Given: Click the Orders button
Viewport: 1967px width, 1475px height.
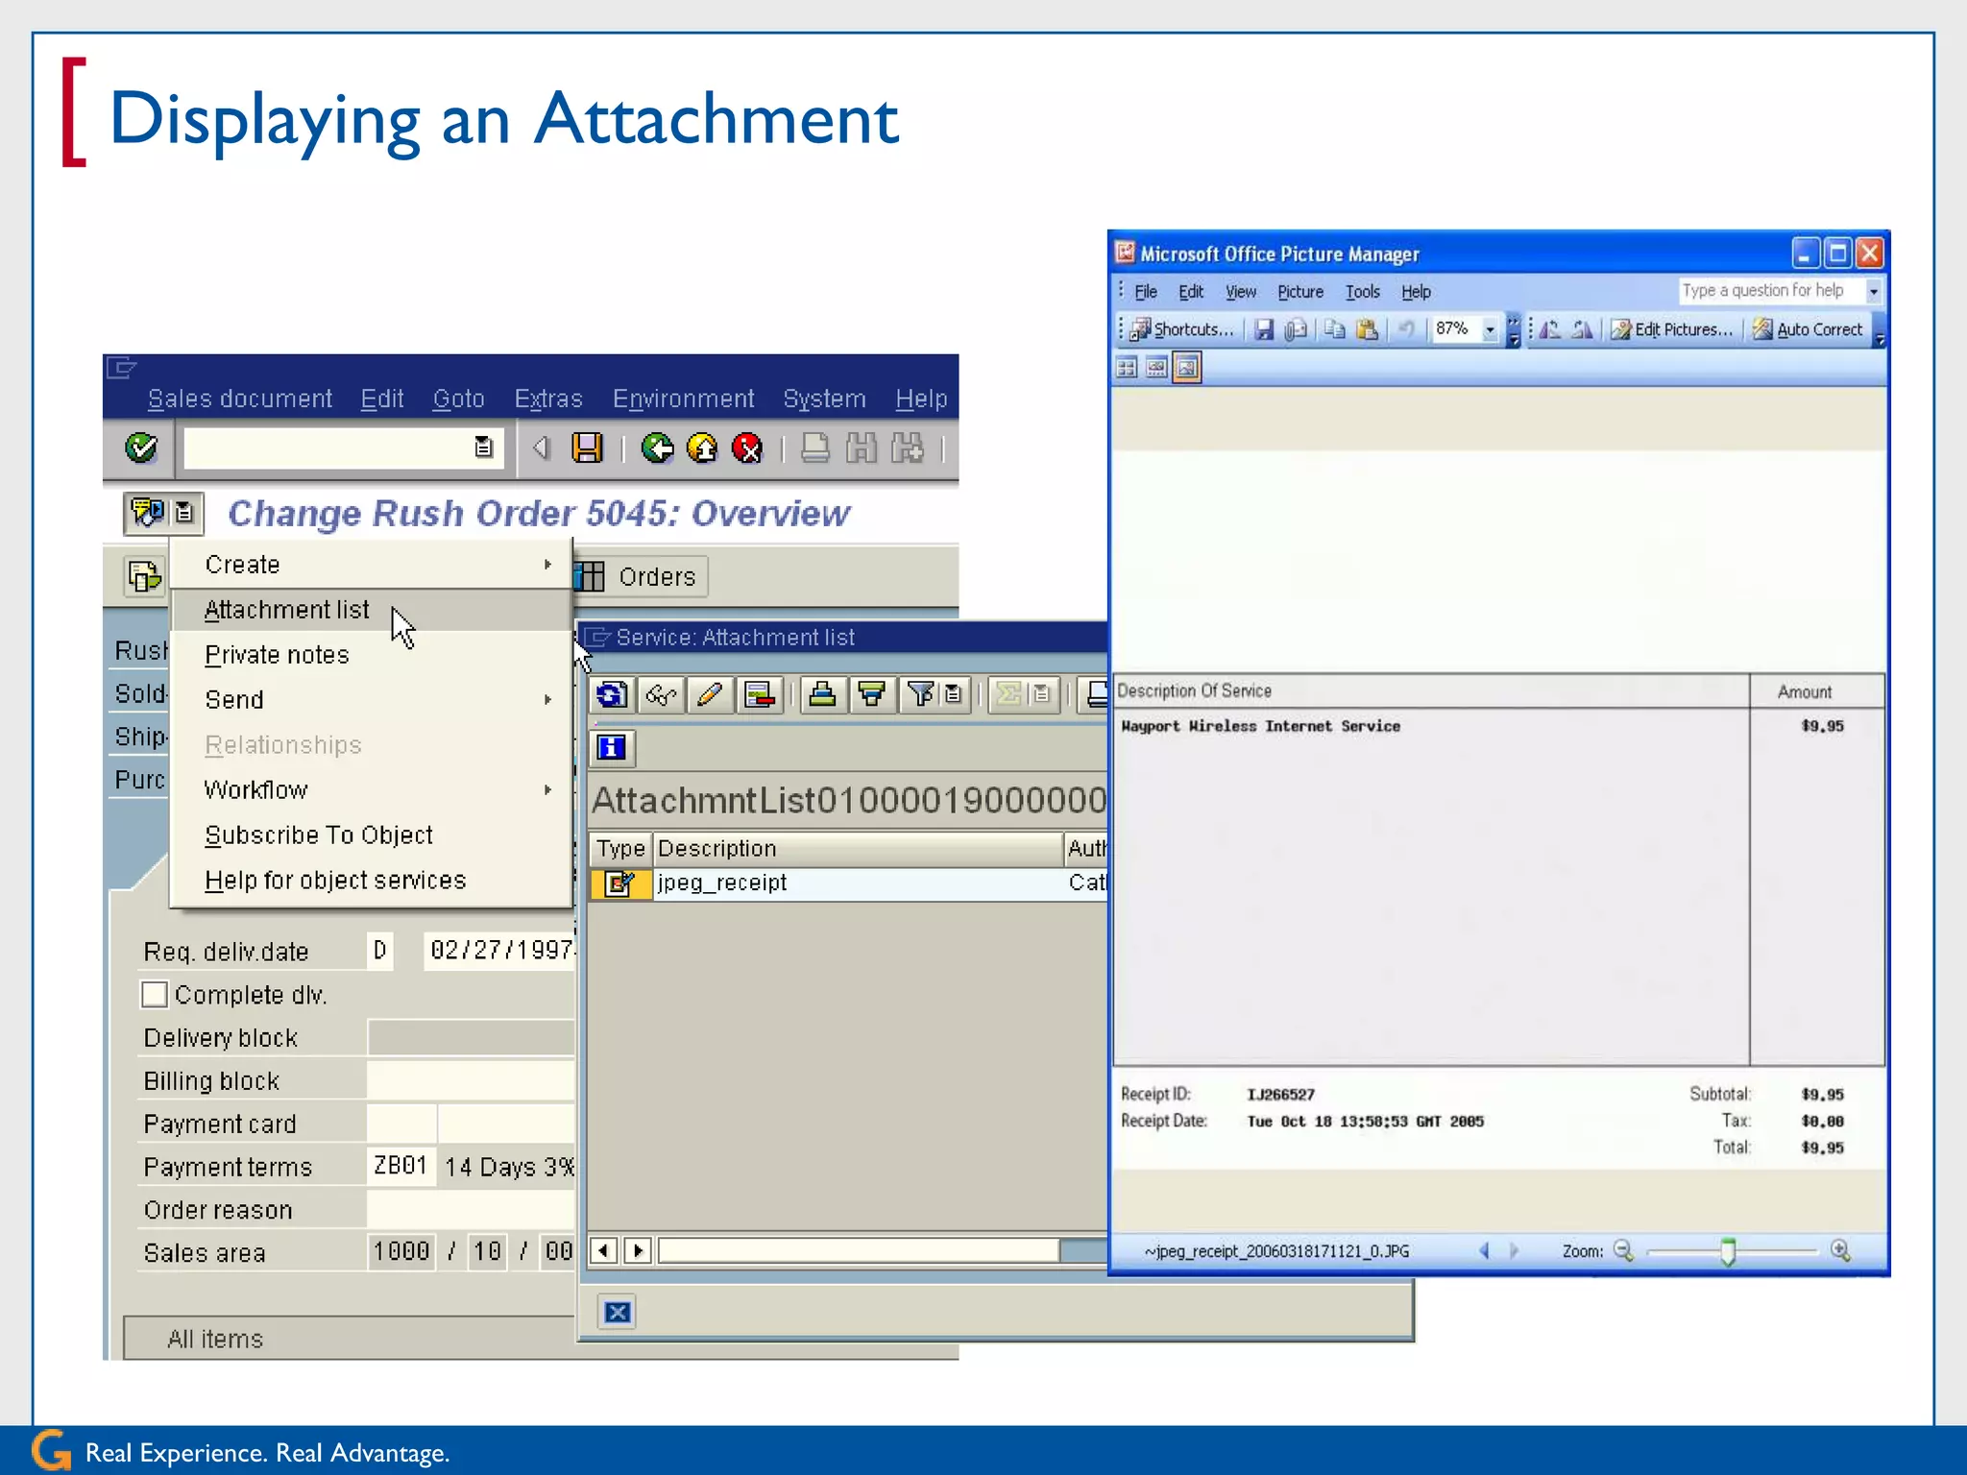Looking at the screenshot, I should coord(641,576).
